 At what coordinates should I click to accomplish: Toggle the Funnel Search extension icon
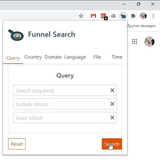click(123, 16)
